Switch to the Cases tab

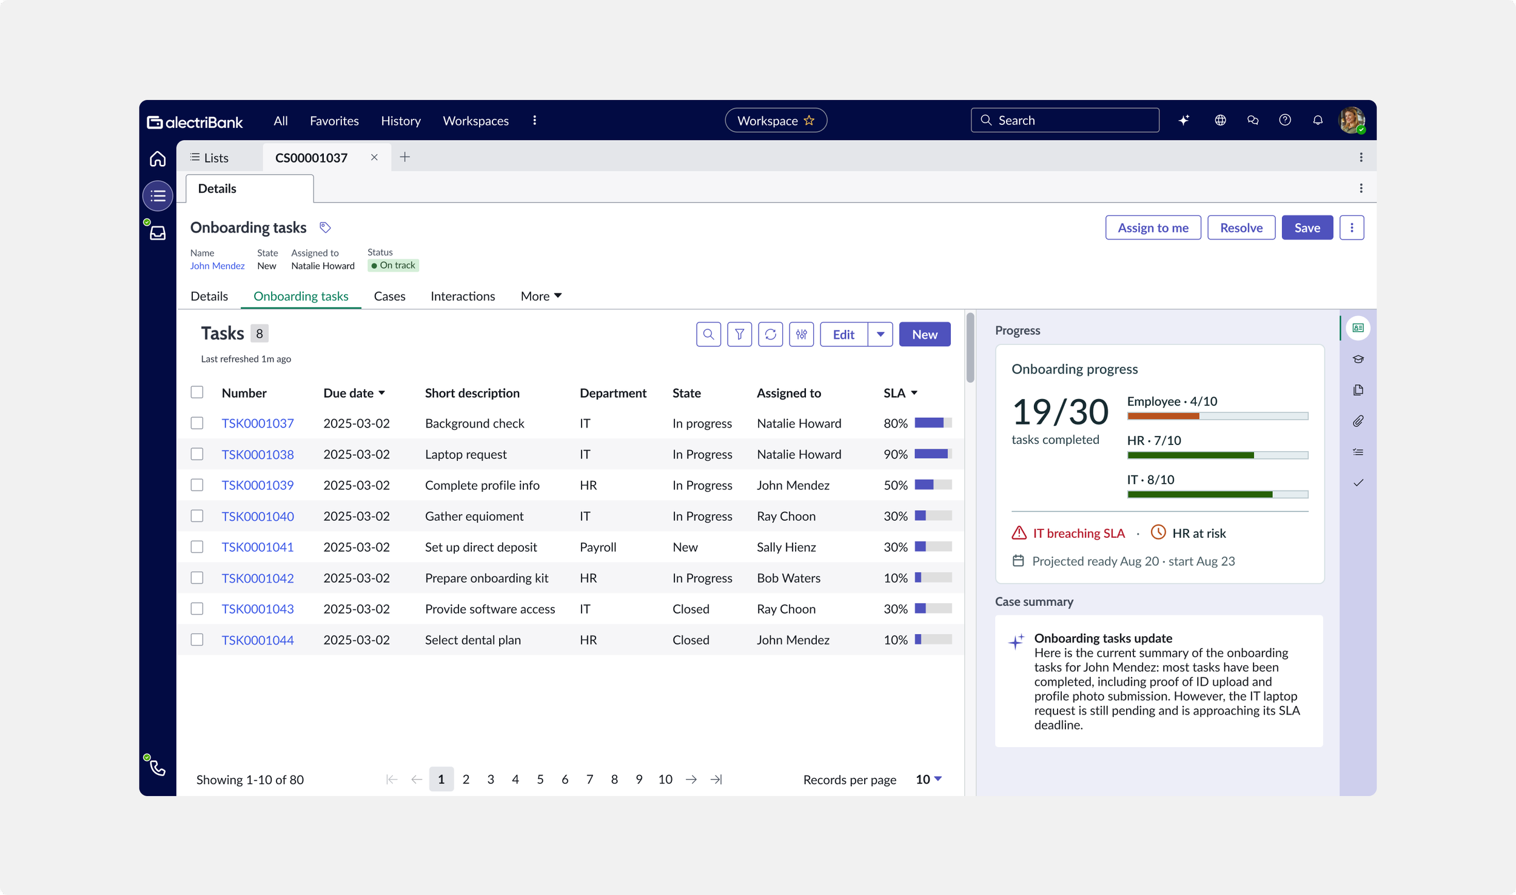(x=389, y=296)
